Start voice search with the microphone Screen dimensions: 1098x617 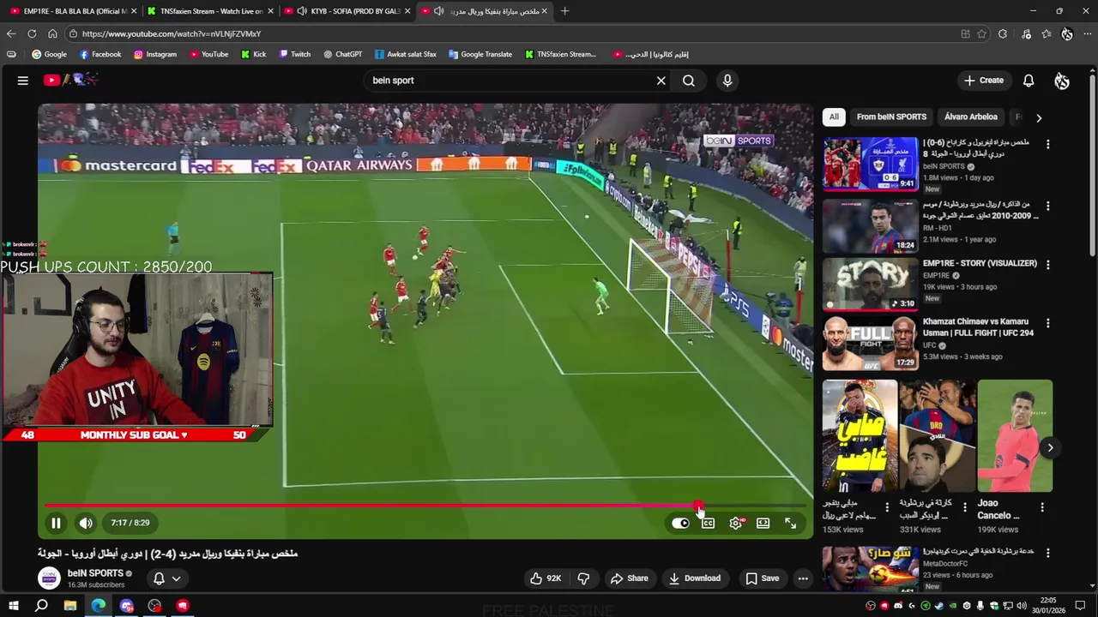click(727, 81)
